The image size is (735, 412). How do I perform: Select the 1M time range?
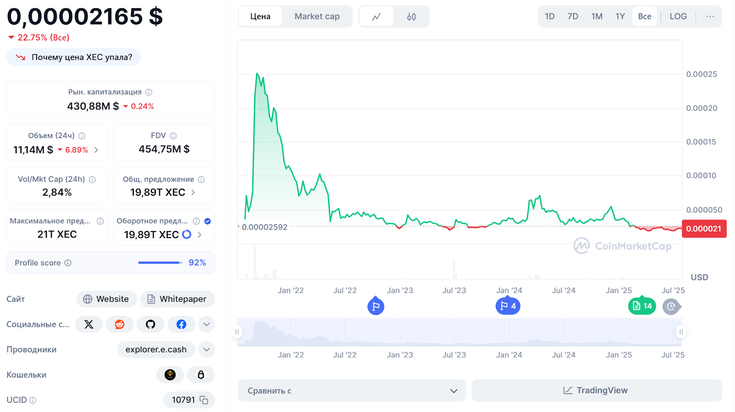tap(597, 17)
